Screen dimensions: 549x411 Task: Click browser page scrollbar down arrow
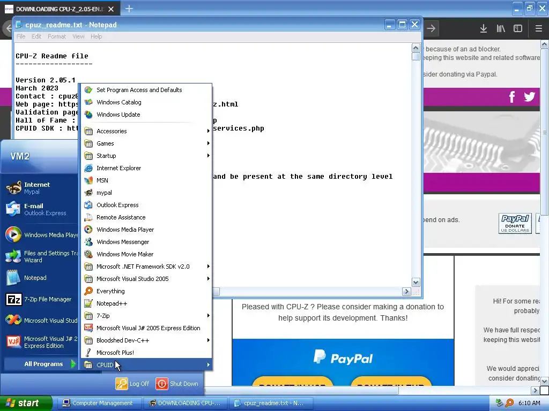point(545,380)
